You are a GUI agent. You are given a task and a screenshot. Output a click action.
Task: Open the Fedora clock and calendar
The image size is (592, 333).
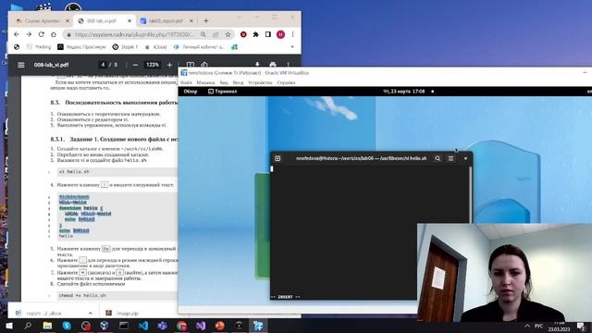point(404,92)
